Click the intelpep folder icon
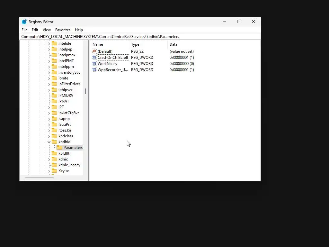Viewport: 329px width, 247px height. [x=54, y=49]
